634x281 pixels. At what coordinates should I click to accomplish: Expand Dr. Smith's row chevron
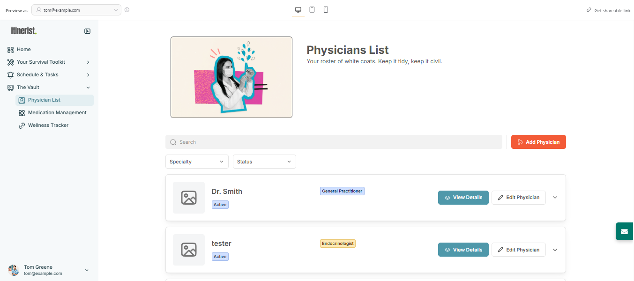pyautogui.click(x=555, y=197)
